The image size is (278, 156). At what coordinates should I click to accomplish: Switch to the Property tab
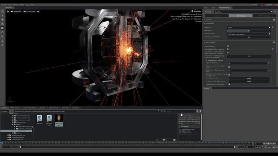(206, 88)
